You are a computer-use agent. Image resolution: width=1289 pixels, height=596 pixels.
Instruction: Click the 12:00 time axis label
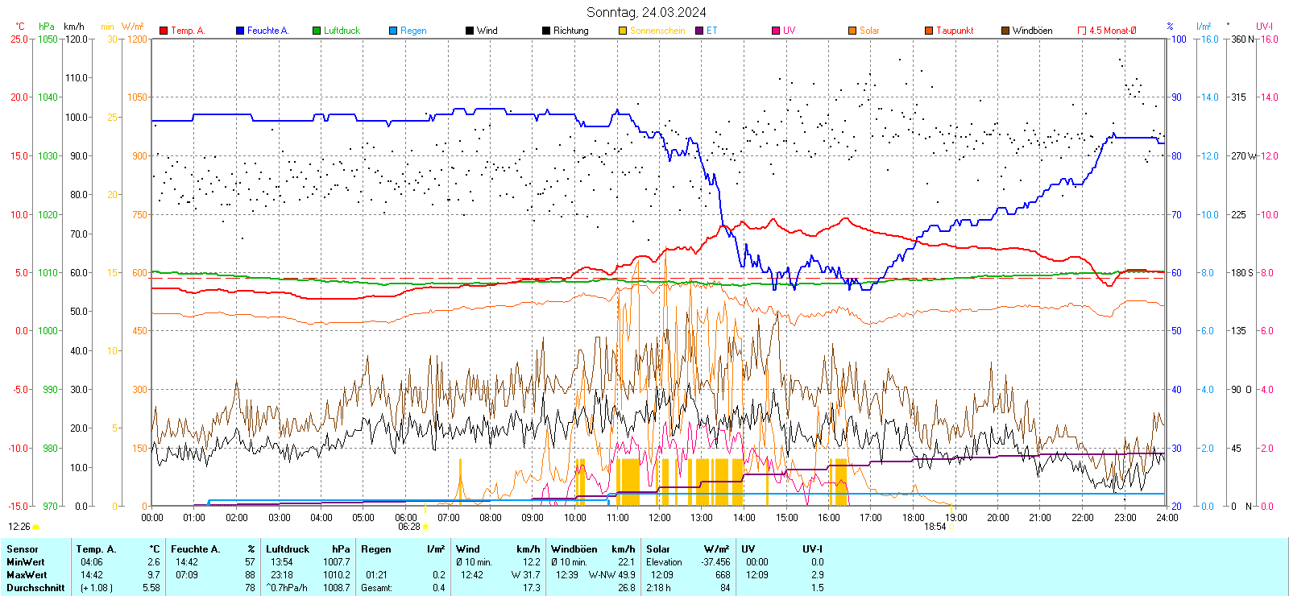(x=660, y=518)
